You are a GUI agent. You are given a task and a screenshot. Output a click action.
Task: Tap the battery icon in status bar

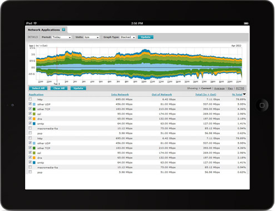[246, 23]
